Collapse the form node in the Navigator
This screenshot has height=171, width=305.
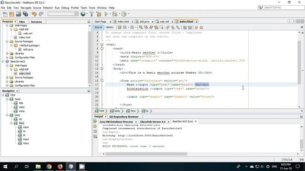click(x=11, y=123)
